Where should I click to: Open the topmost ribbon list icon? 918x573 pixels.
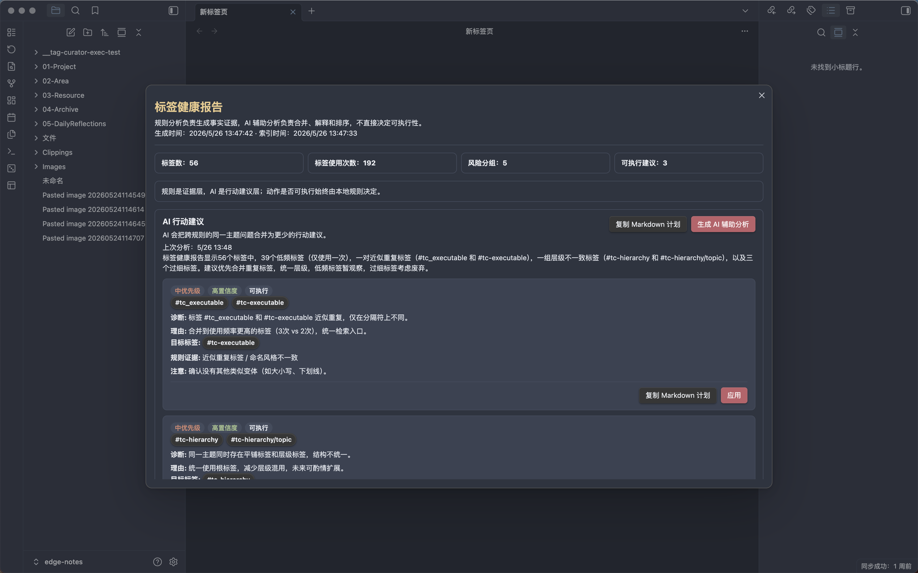[11, 32]
